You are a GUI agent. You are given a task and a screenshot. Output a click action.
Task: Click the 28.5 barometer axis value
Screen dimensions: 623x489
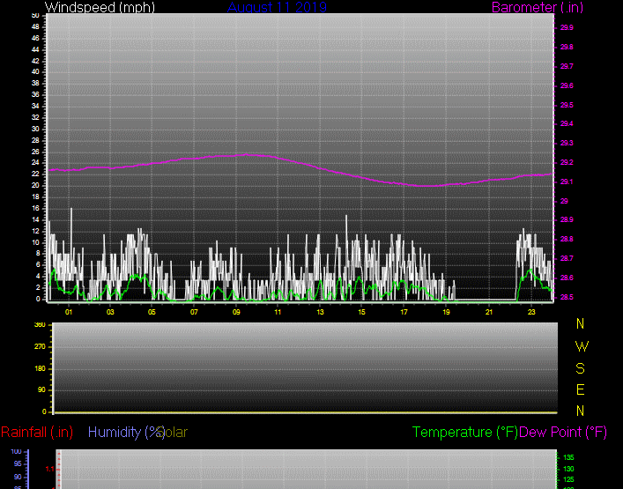[567, 297]
